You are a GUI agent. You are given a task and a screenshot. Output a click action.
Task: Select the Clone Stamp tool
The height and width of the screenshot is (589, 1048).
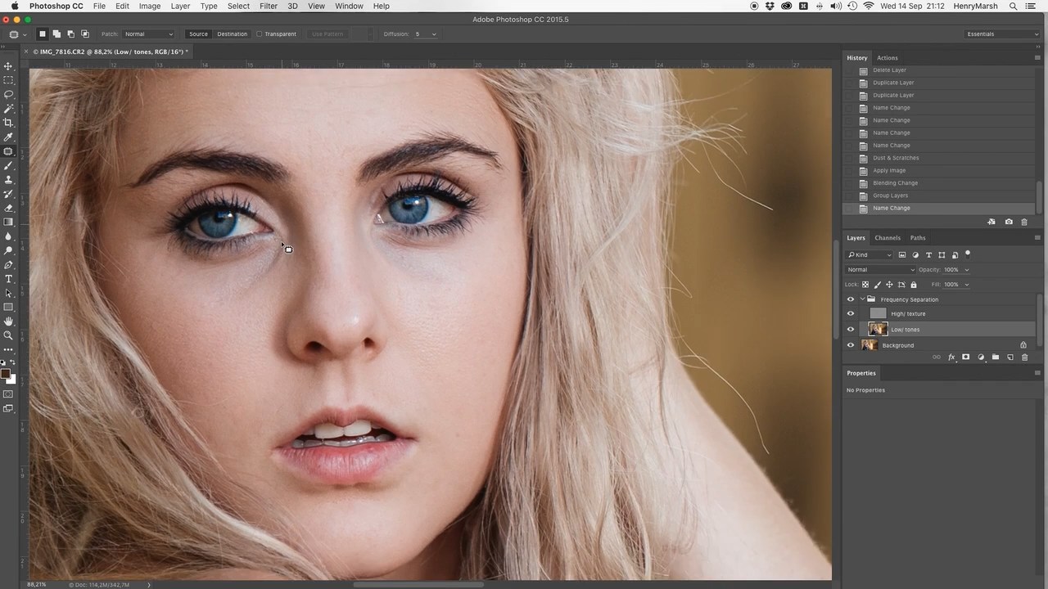pos(9,179)
